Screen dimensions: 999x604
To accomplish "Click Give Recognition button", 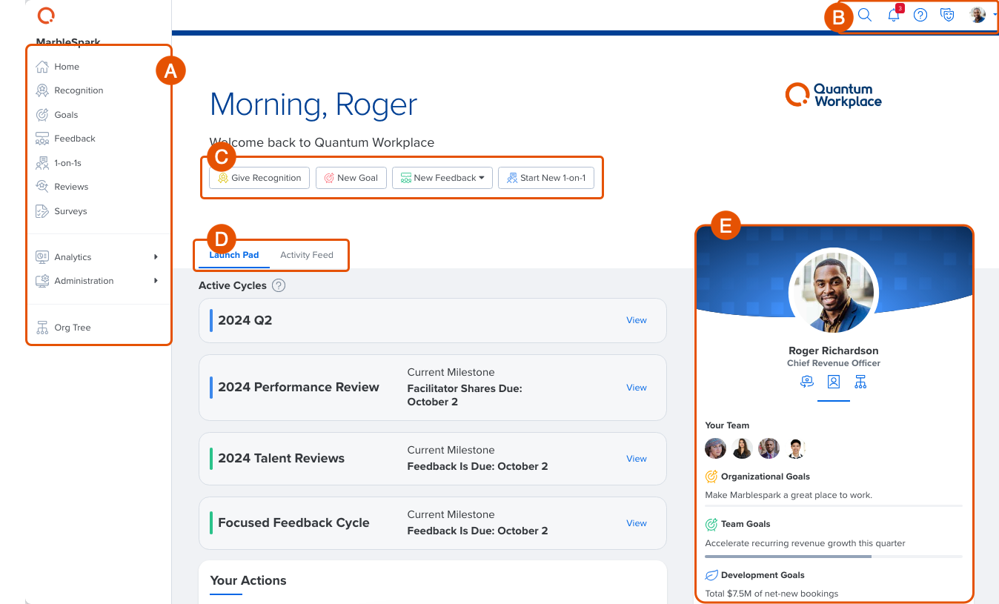I will coord(259,177).
